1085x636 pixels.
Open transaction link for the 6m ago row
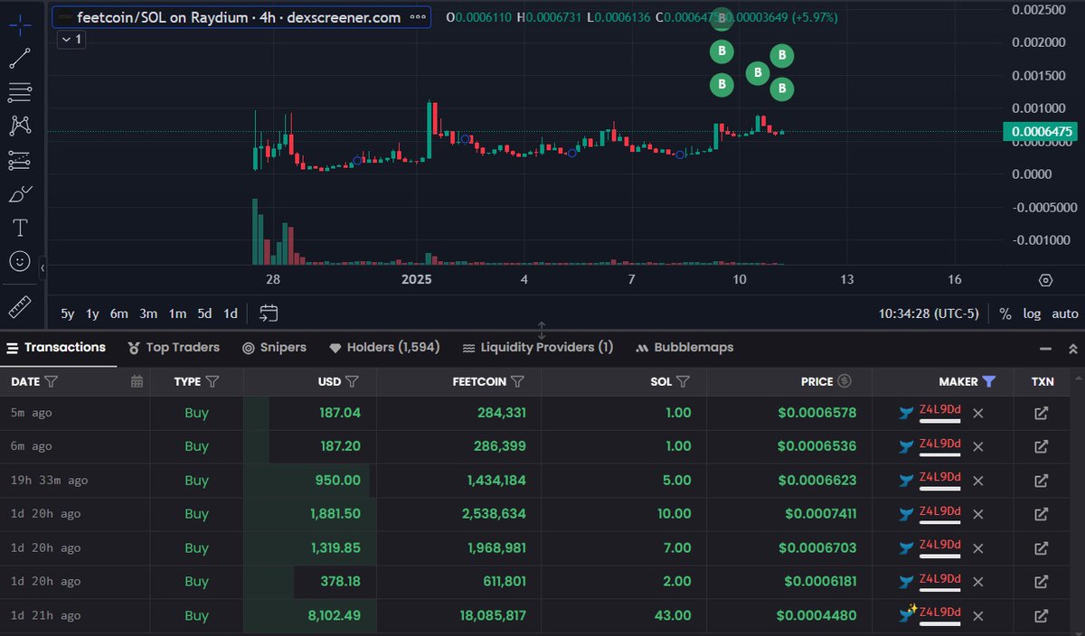pos(1042,446)
